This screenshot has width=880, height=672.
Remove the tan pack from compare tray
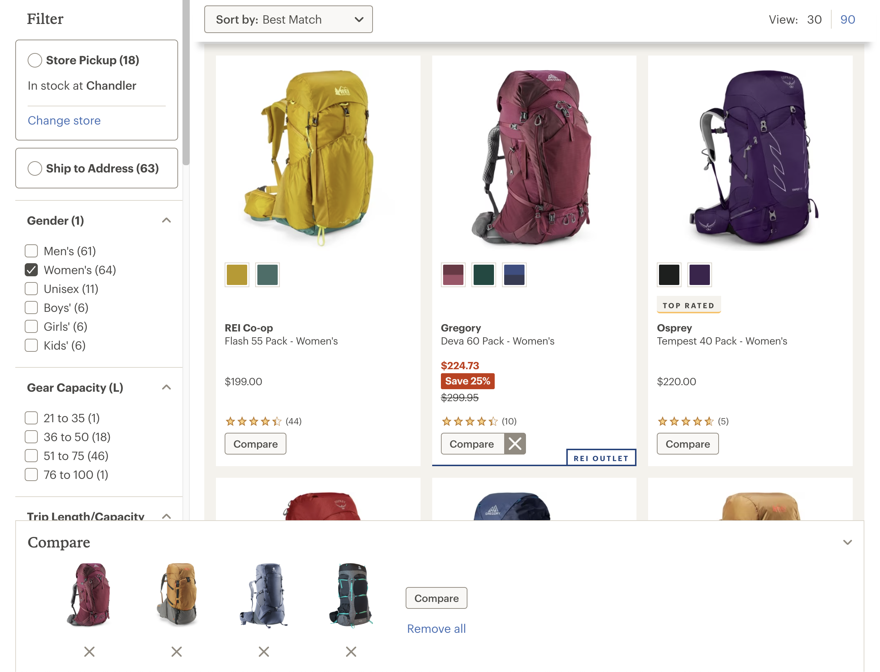tap(177, 652)
